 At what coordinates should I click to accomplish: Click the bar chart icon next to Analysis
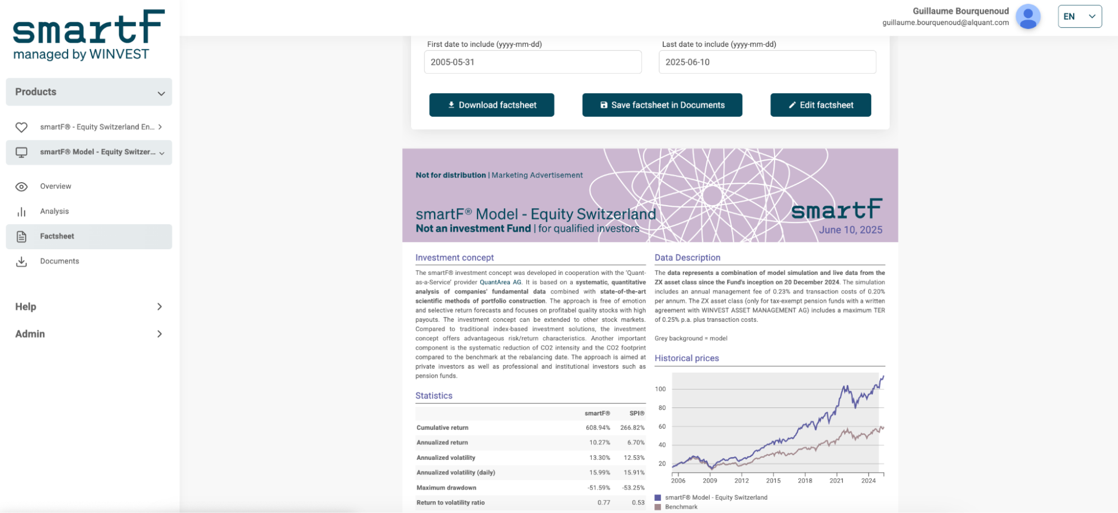click(x=21, y=212)
